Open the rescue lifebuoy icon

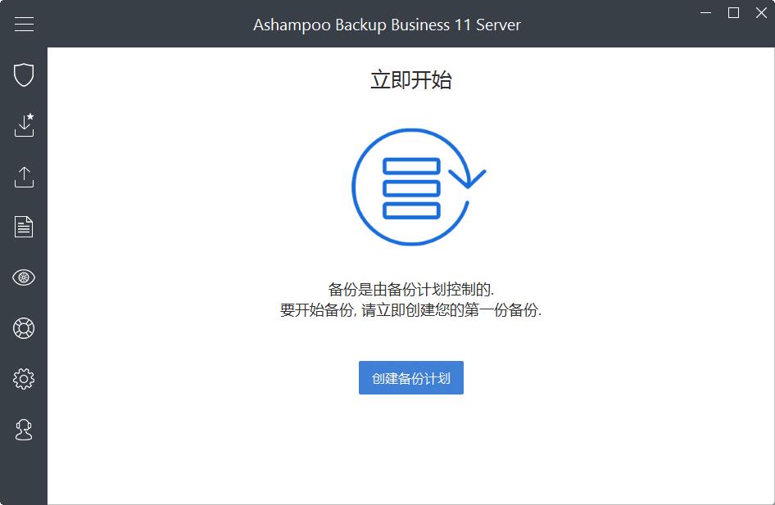[24, 328]
